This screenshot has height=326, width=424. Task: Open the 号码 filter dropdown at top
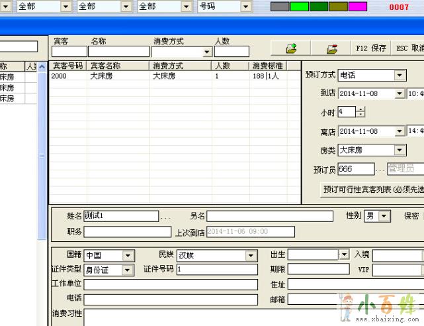pyautogui.click(x=248, y=7)
